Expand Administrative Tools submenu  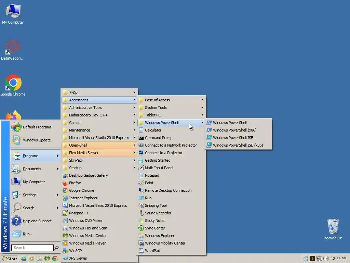click(99, 107)
